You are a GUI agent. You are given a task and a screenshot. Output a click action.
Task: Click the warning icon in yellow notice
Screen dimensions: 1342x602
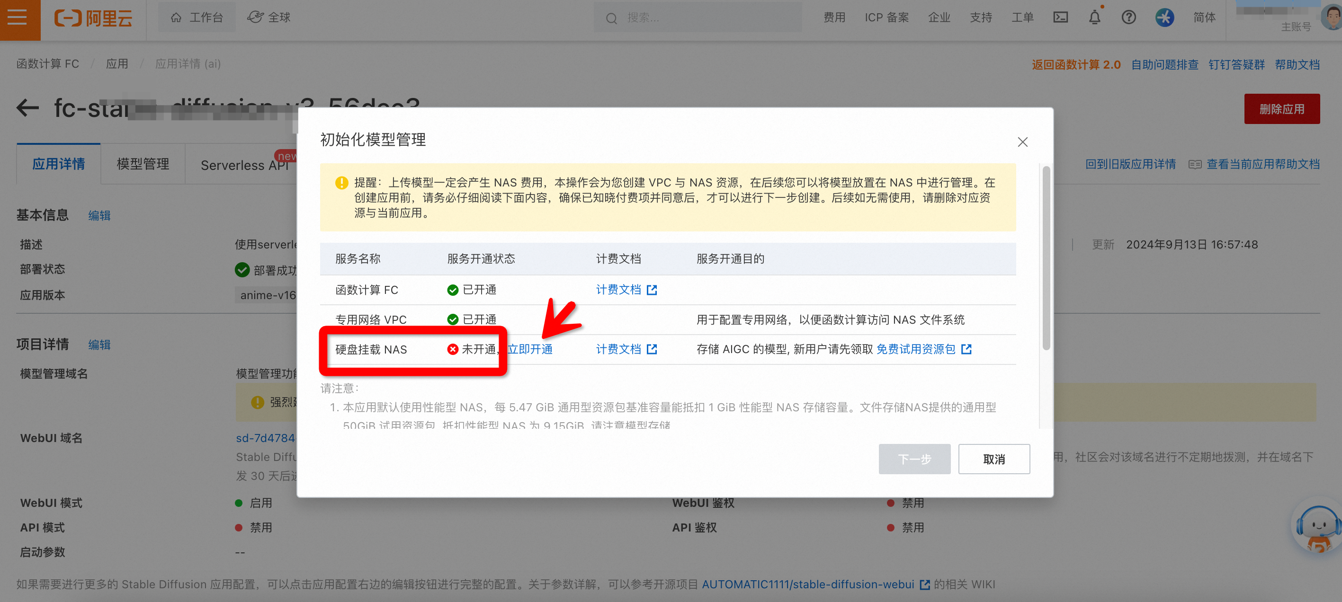click(341, 183)
